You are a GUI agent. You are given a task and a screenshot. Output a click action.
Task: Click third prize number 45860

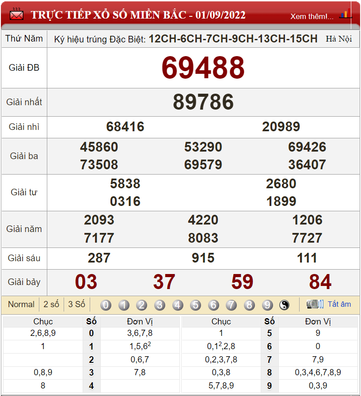click(99, 147)
